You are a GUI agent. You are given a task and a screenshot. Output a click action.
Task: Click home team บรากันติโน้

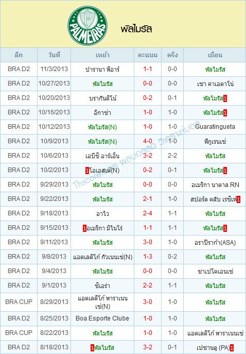click(x=102, y=98)
